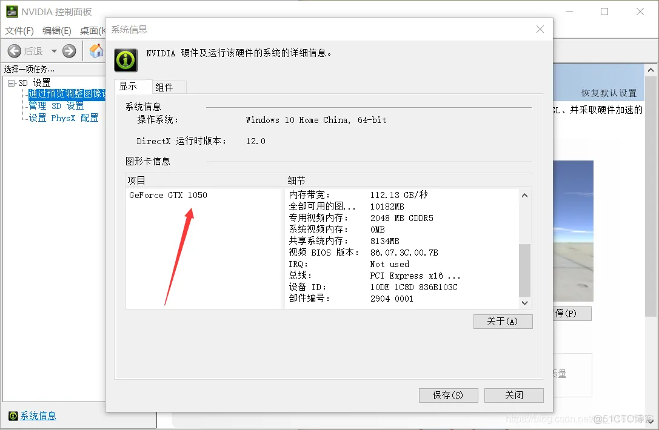The height and width of the screenshot is (430, 659).
Task: Click the green info icon in dialog
Action: coord(126,60)
